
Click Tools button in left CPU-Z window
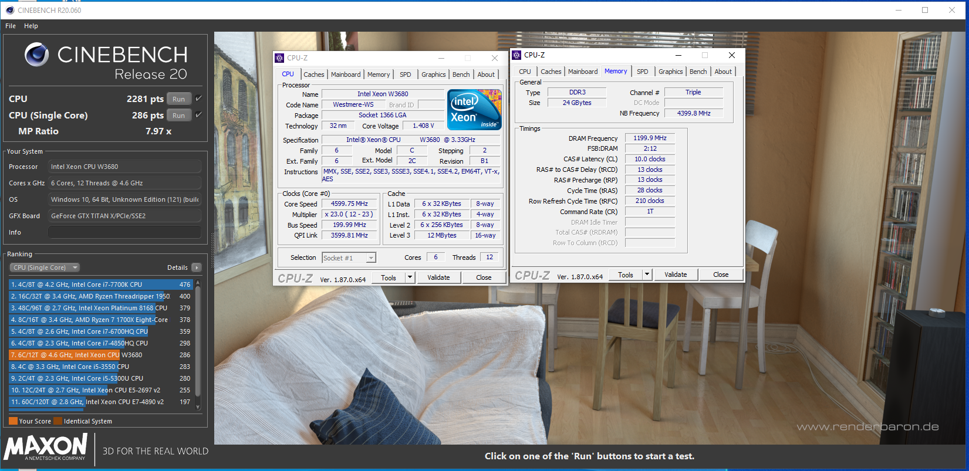389,277
